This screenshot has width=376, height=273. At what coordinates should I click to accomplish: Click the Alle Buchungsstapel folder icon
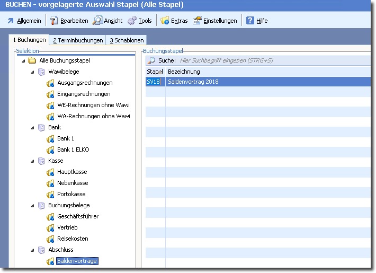(32, 61)
